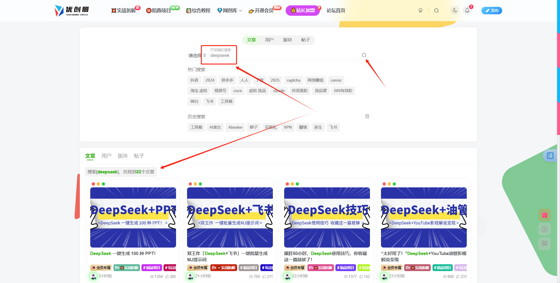Screen dimensions: 560x283
Task: Select the 文章 search type pill
Action: (x=251, y=40)
